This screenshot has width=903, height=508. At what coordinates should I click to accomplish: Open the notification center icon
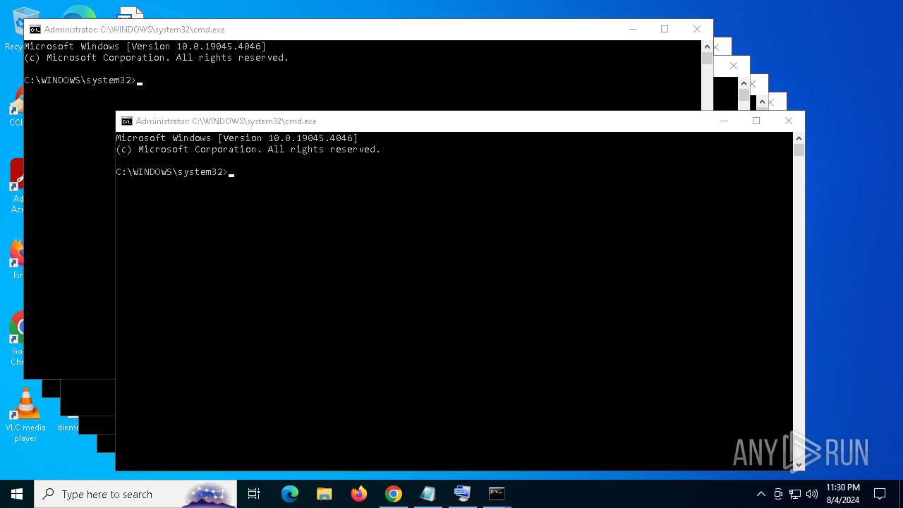(880, 494)
